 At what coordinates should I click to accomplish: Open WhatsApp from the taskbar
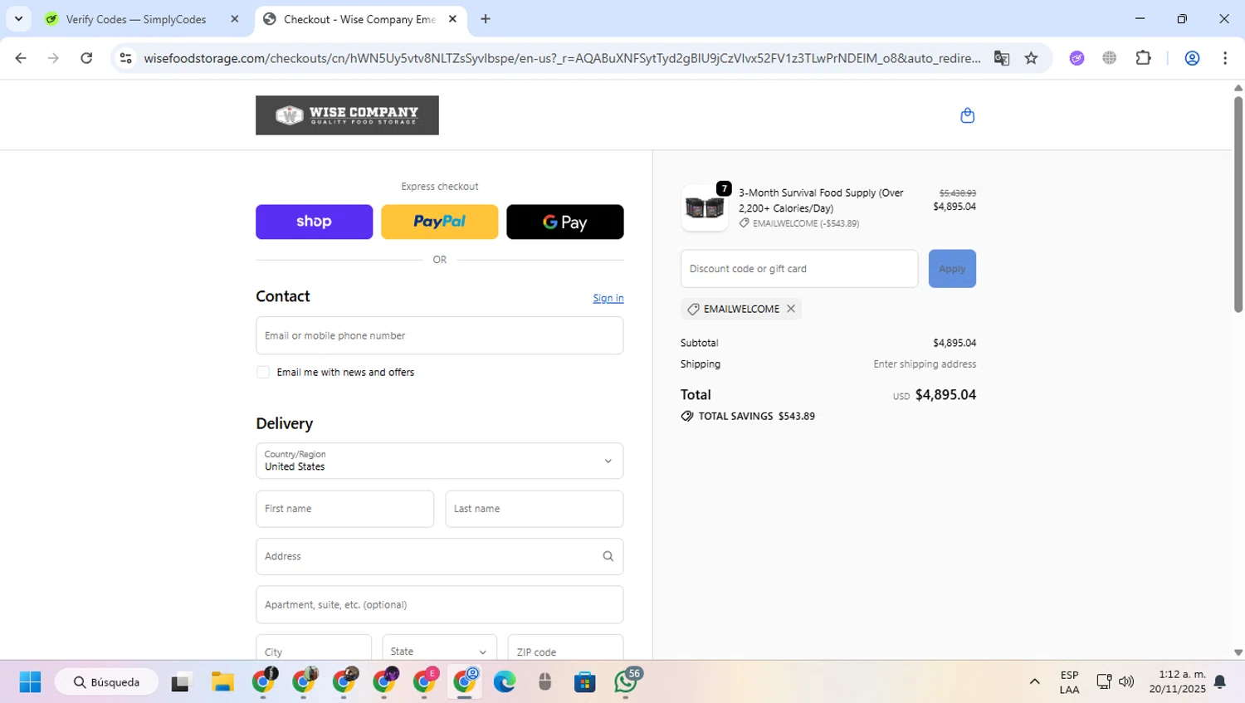click(627, 682)
